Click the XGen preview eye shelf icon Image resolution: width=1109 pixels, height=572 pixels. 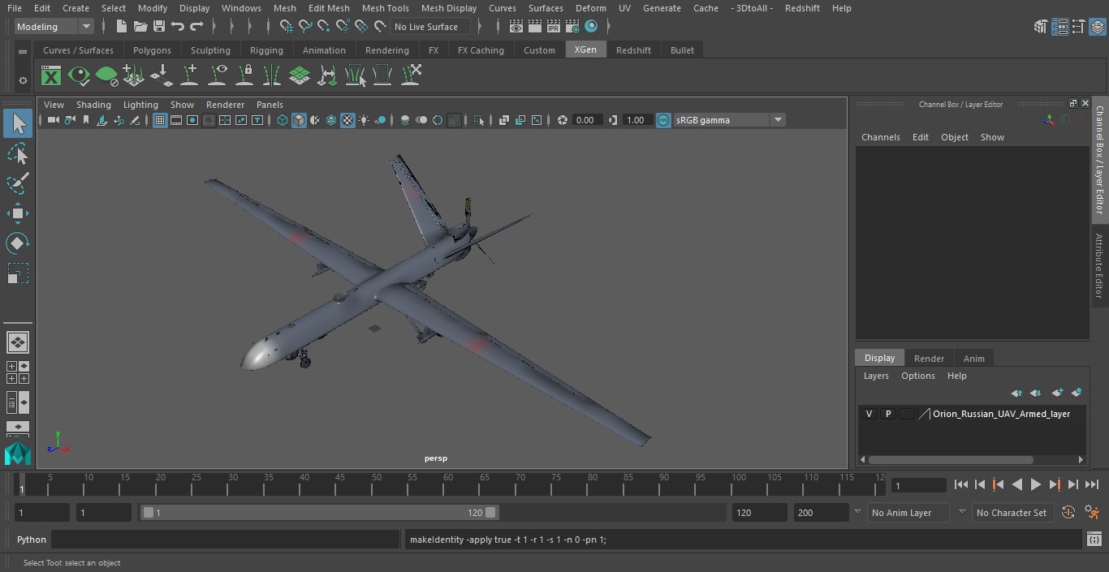[x=79, y=76]
